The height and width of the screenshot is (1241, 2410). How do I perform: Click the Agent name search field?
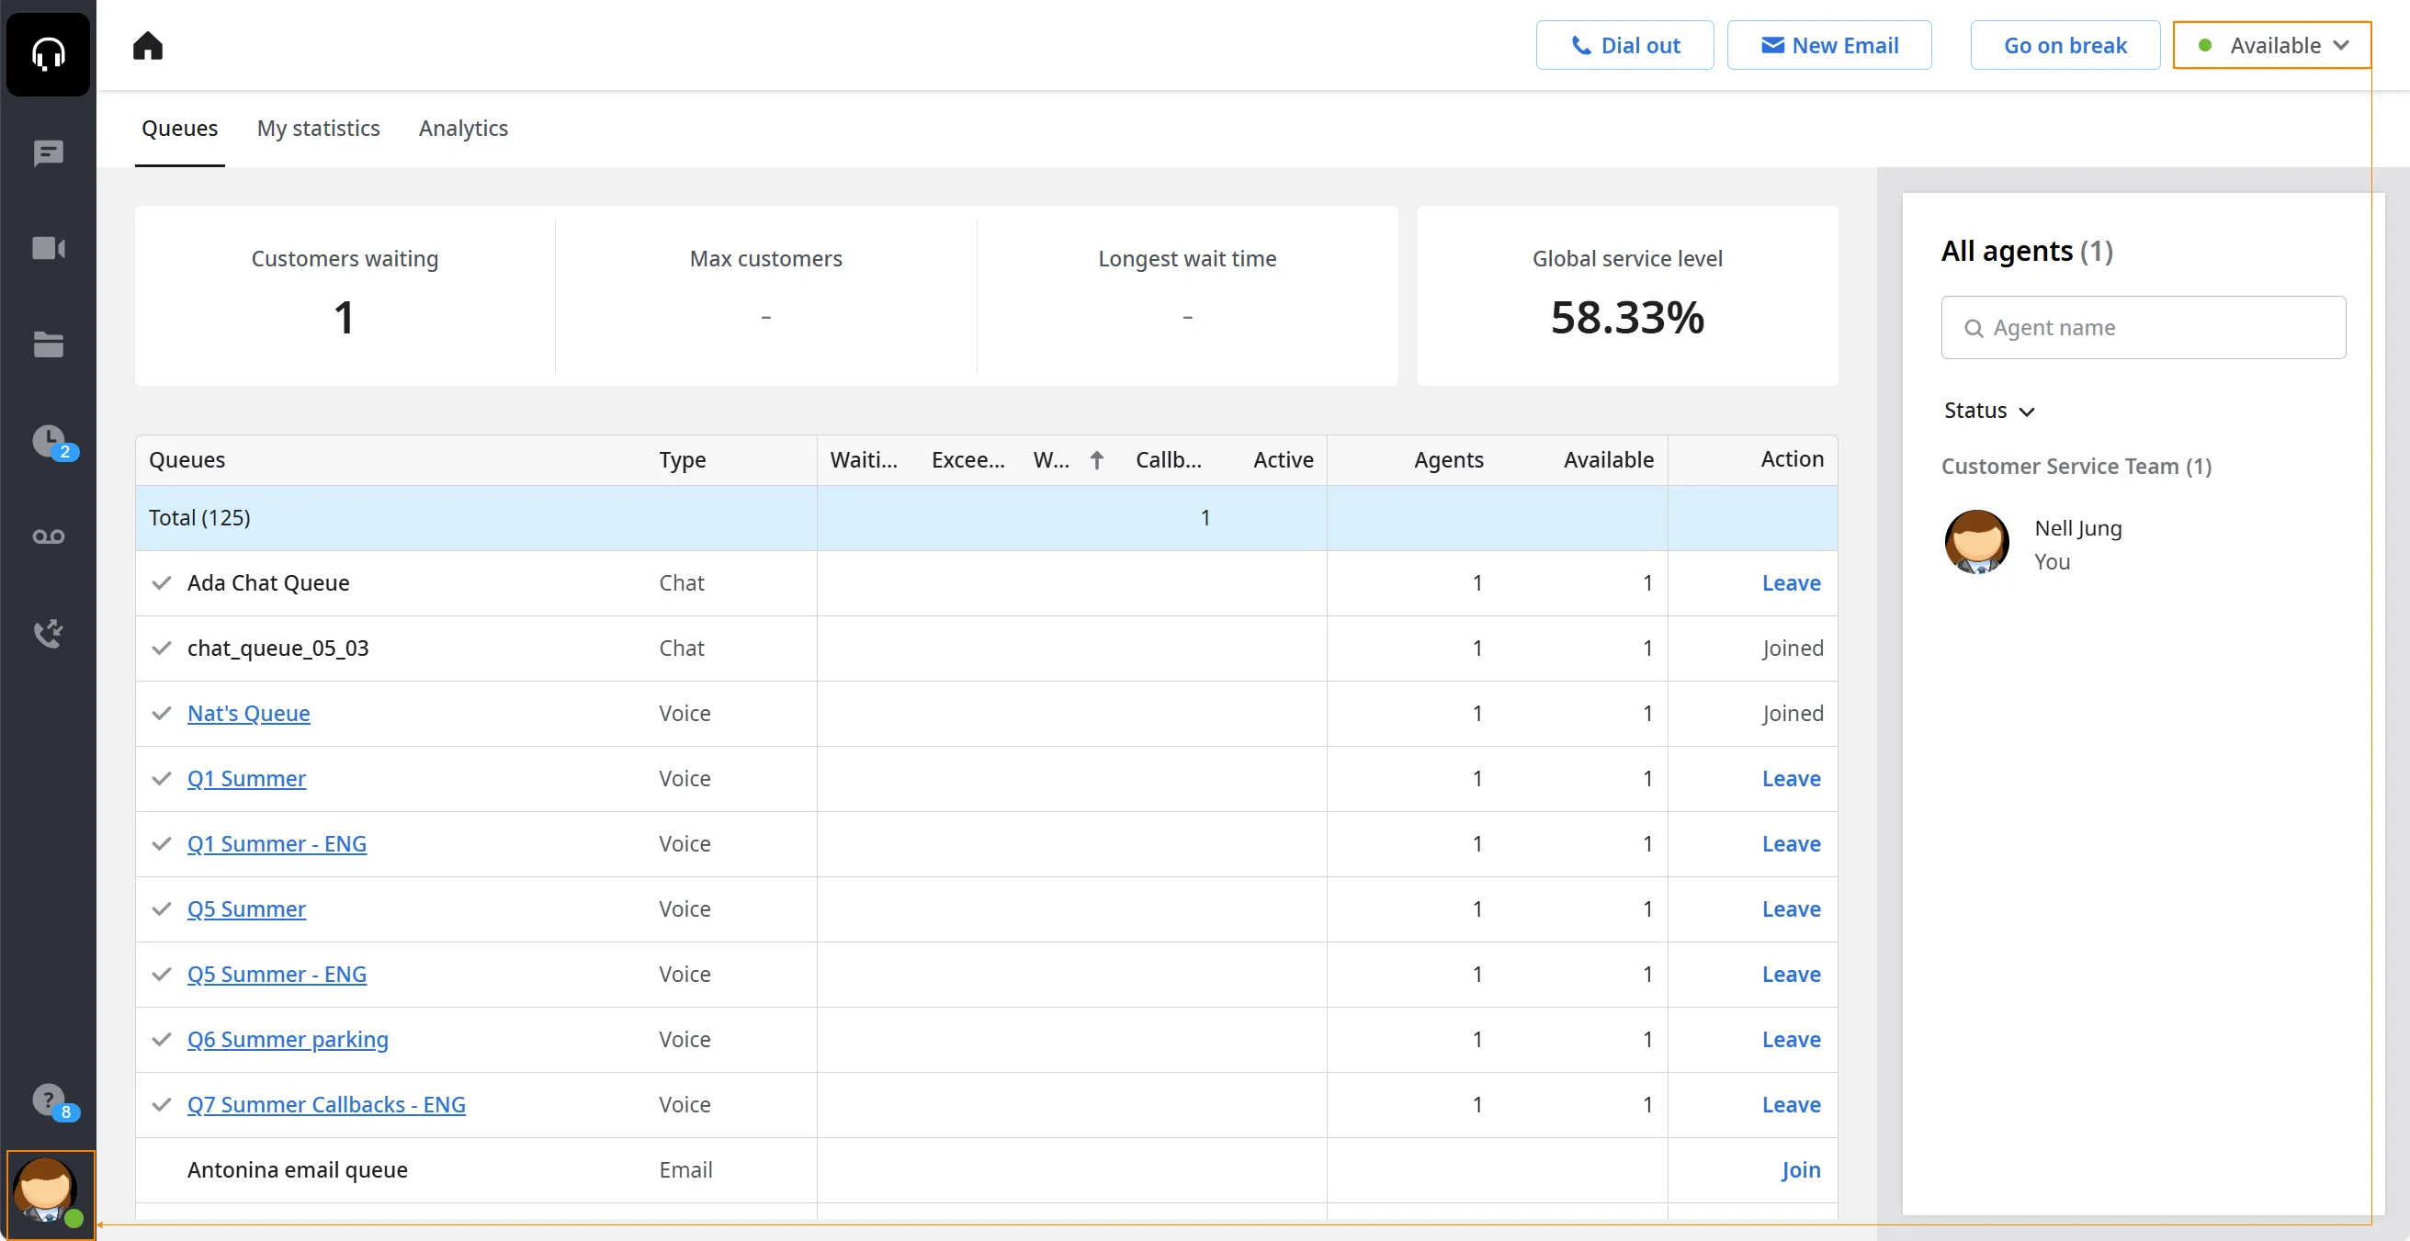2144,327
